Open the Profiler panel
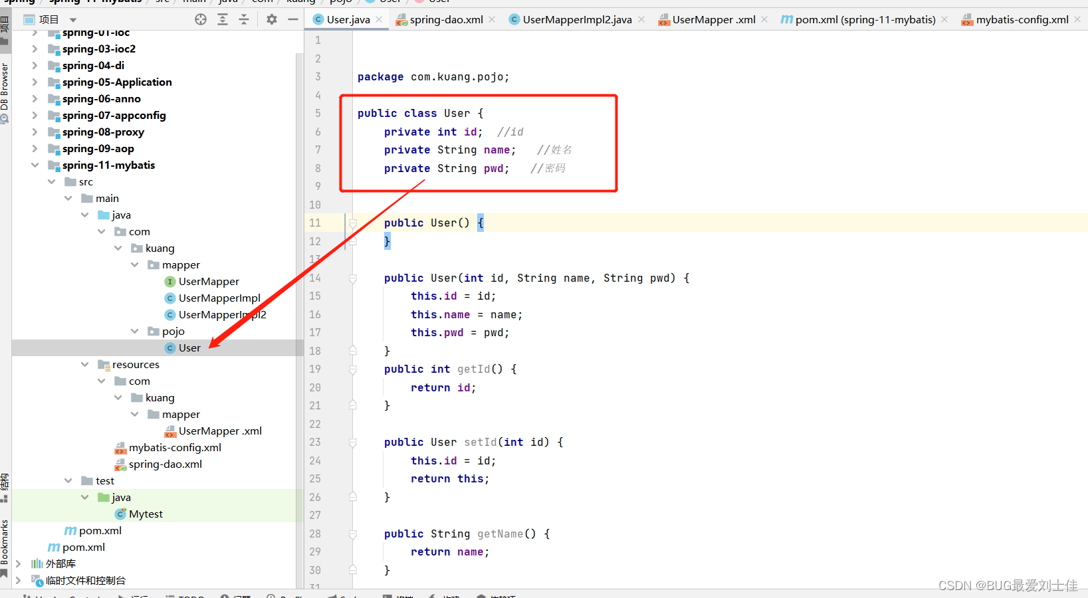Image resolution: width=1088 pixels, height=598 pixels. click(288, 595)
